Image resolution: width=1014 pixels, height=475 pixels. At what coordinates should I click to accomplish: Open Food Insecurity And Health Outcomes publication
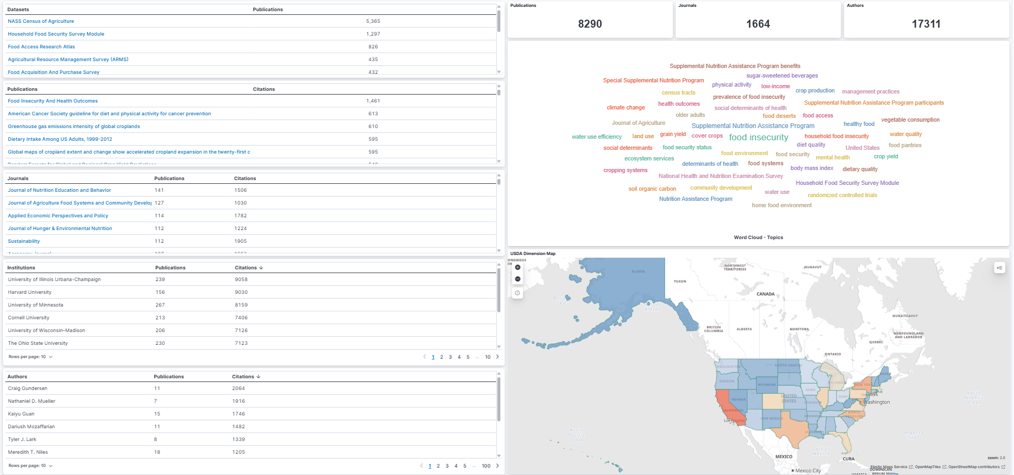coord(53,101)
